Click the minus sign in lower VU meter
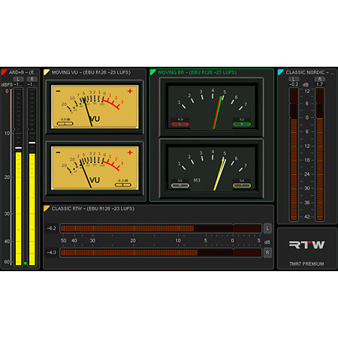Image resolution: width=338 pixels, height=338 pixels. (x=58, y=152)
